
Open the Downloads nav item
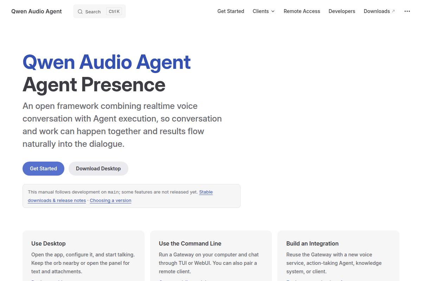click(379, 11)
